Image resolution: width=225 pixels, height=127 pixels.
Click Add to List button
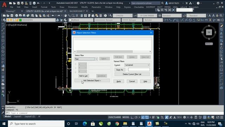83,76
